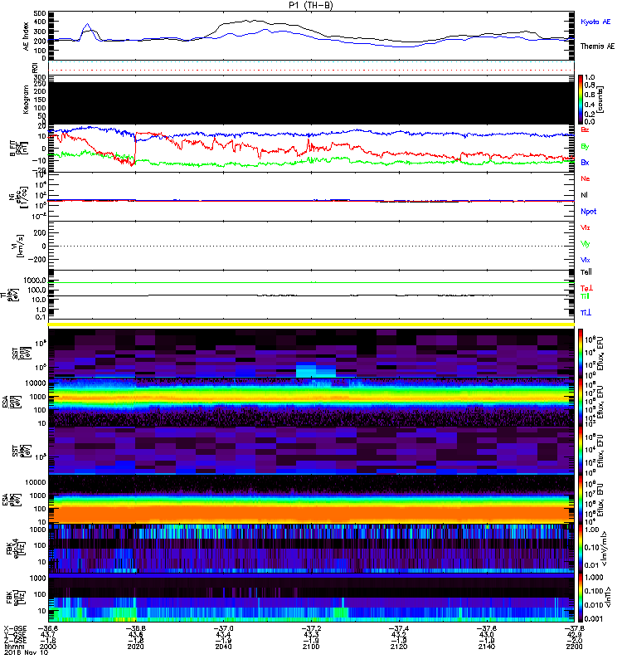Click the ESA ions Eflux color bar
The image size is (622, 664).
[x=581, y=403]
